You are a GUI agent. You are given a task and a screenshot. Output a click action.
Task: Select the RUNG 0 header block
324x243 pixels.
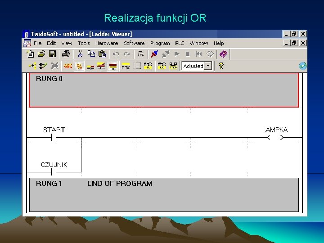[x=164, y=90]
